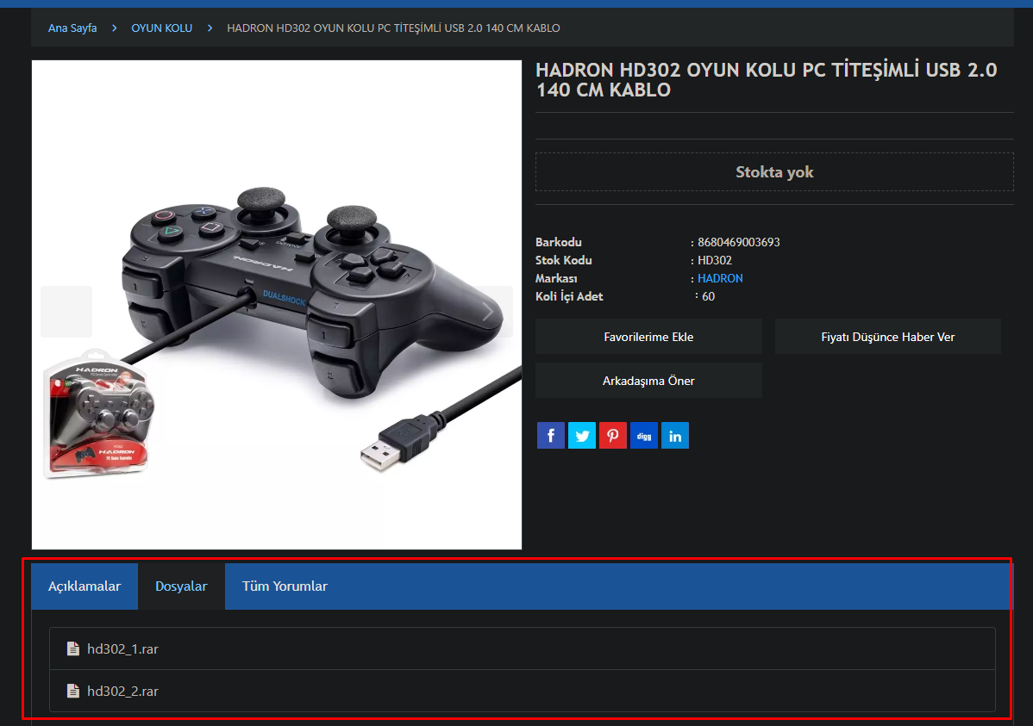
Task: Click file icon beside hd302_1.rar
Action: click(73, 649)
